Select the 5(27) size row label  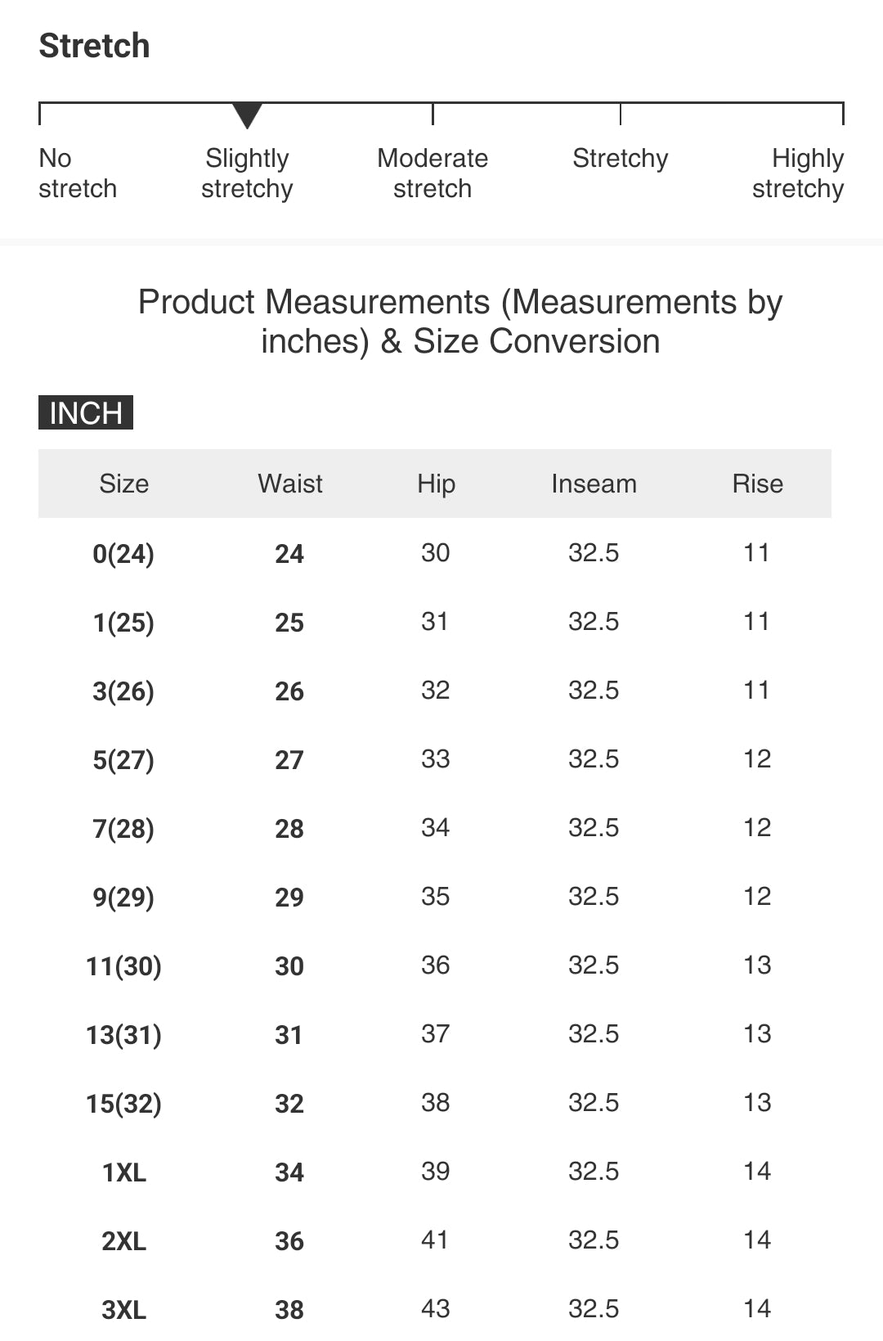click(123, 760)
